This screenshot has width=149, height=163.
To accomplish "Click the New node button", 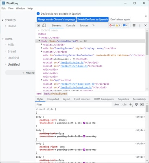I will coord(20,73).
